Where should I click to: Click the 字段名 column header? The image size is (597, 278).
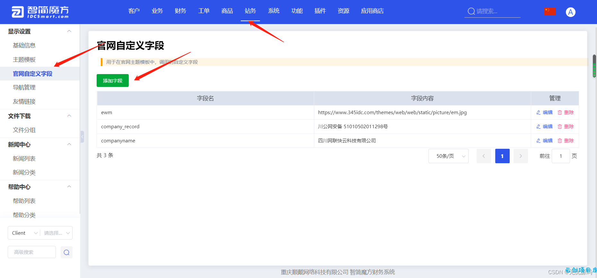205,98
